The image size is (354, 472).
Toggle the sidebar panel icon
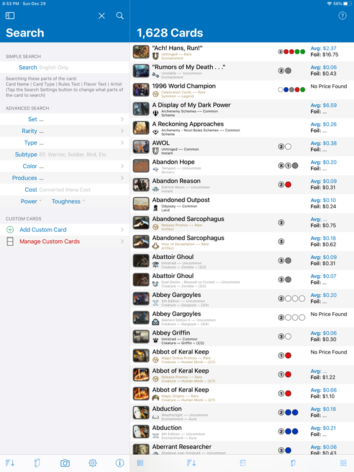click(x=10, y=15)
